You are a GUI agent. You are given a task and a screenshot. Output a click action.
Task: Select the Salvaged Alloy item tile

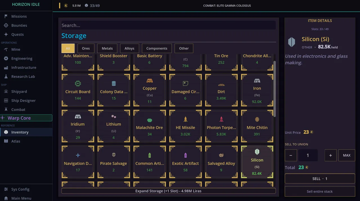coord(221,162)
